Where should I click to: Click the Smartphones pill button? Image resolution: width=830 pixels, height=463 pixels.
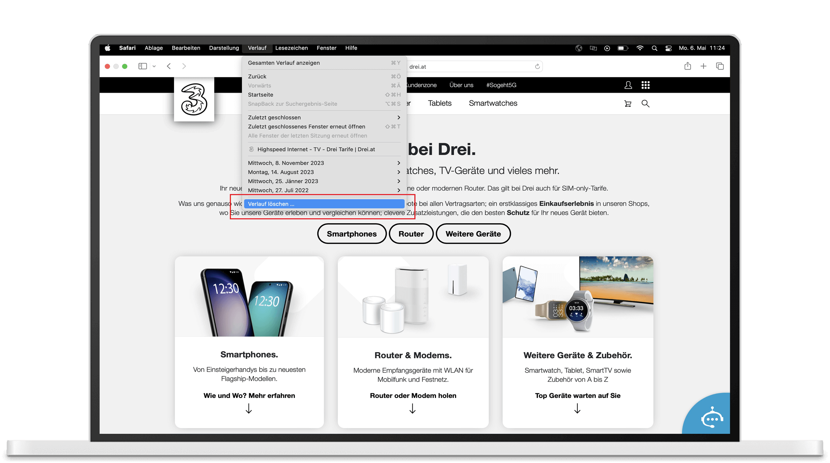coord(352,234)
